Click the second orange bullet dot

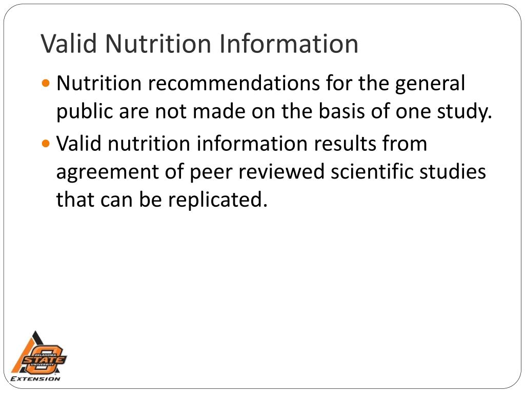click(46, 144)
